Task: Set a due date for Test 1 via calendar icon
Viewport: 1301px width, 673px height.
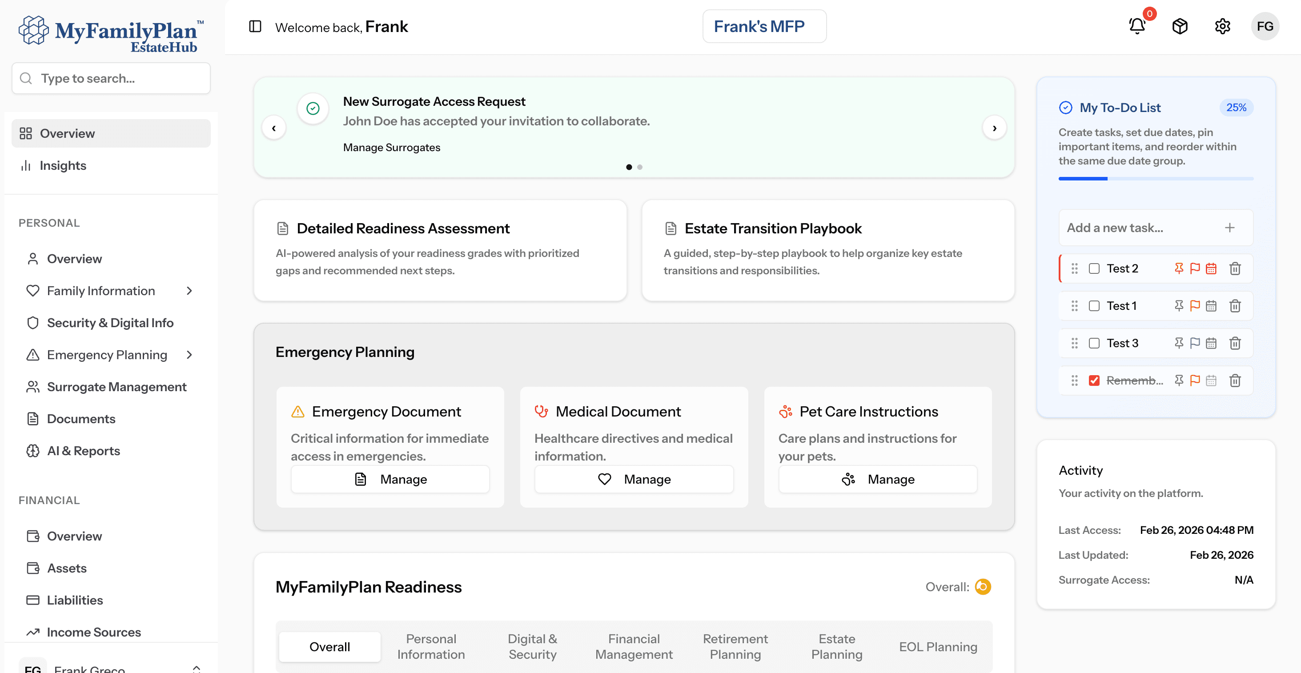Action: click(1212, 305)
